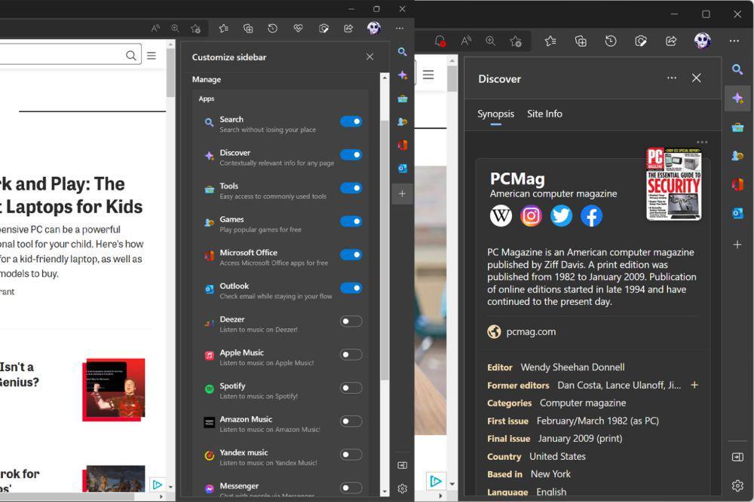Open PCMag's Instagram icon
Viewport: 754px width, 502px height.
coord(531,216)
